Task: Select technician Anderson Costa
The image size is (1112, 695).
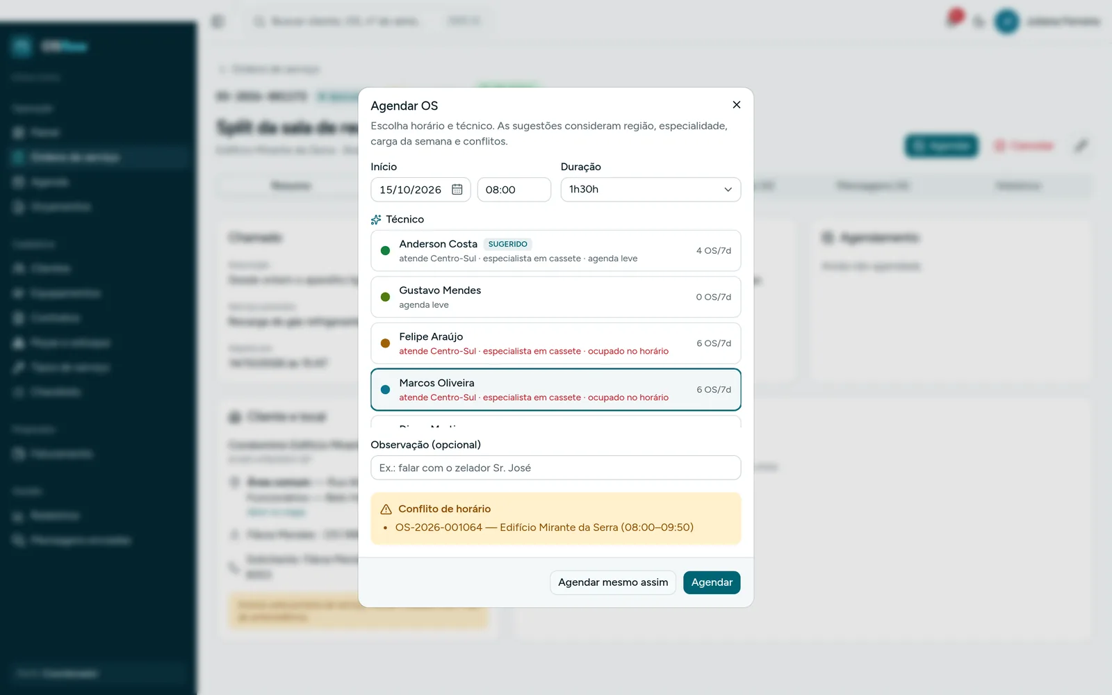Action: coord(556,251)
